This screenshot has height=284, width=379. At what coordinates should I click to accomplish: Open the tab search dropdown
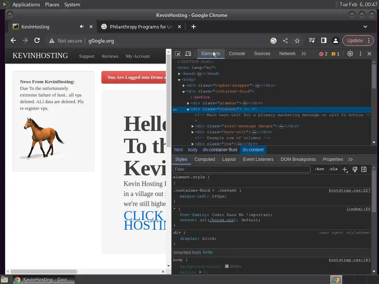click(x=365, y=27)
